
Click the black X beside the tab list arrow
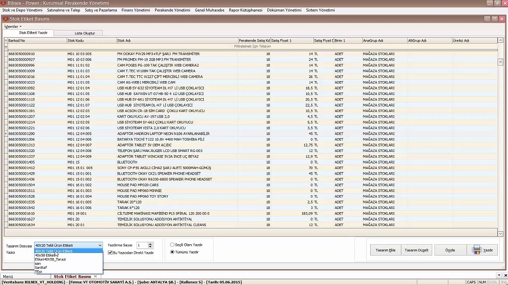click(x=504, y=275)
